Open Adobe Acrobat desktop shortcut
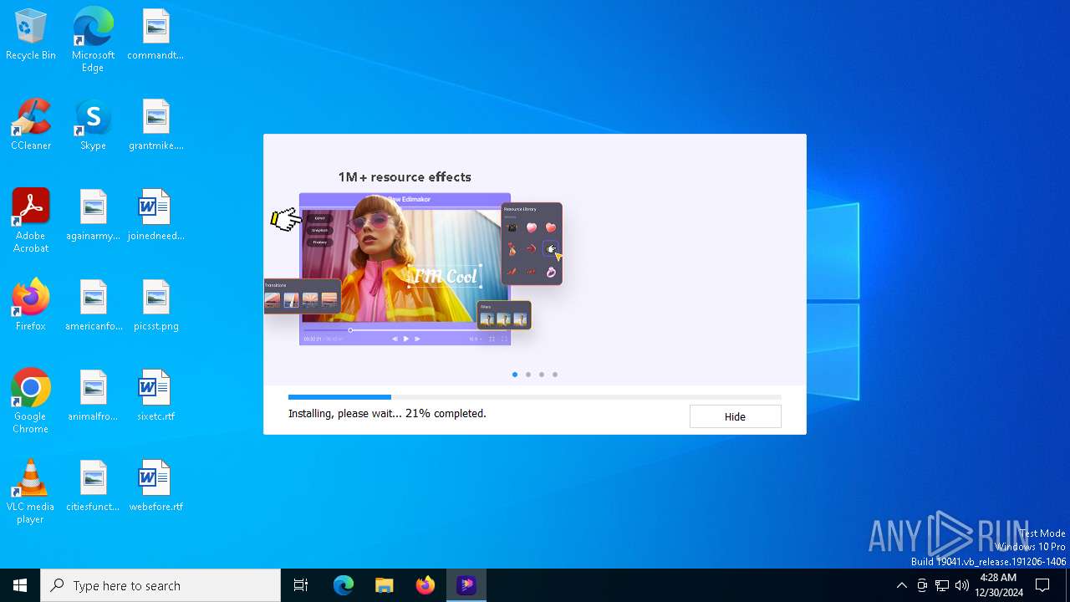1070x602 pixels. point(31,221)
